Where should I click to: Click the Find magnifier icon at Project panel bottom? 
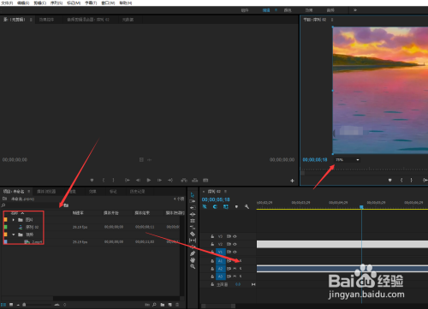[154, 305]
